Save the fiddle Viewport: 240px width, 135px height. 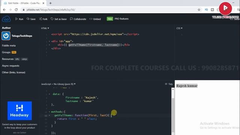pos(31,19)
